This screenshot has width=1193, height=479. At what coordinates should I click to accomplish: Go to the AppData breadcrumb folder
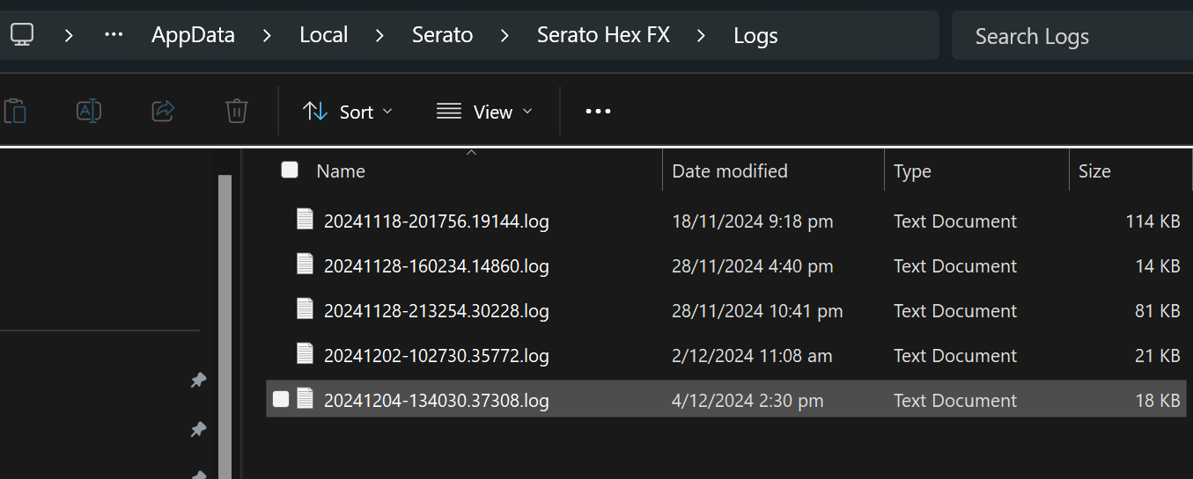193,35
